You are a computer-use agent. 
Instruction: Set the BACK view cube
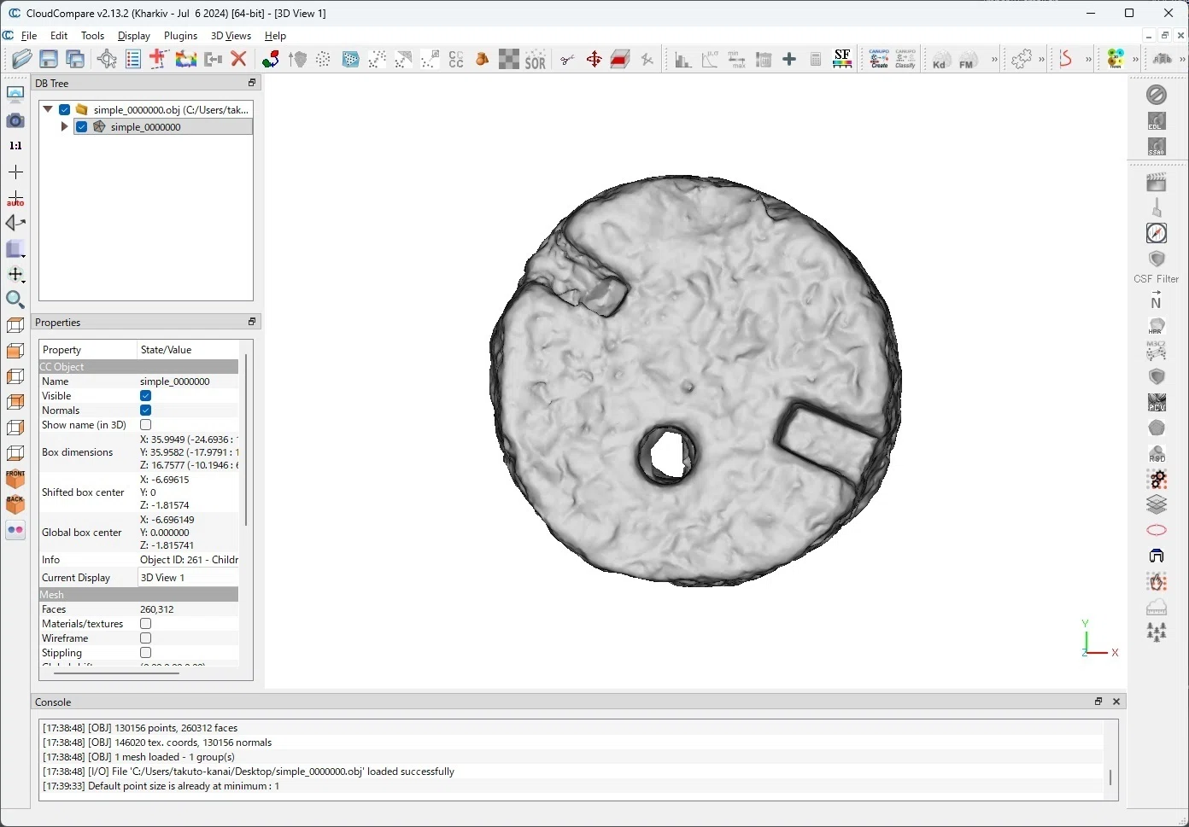(15, 504)
